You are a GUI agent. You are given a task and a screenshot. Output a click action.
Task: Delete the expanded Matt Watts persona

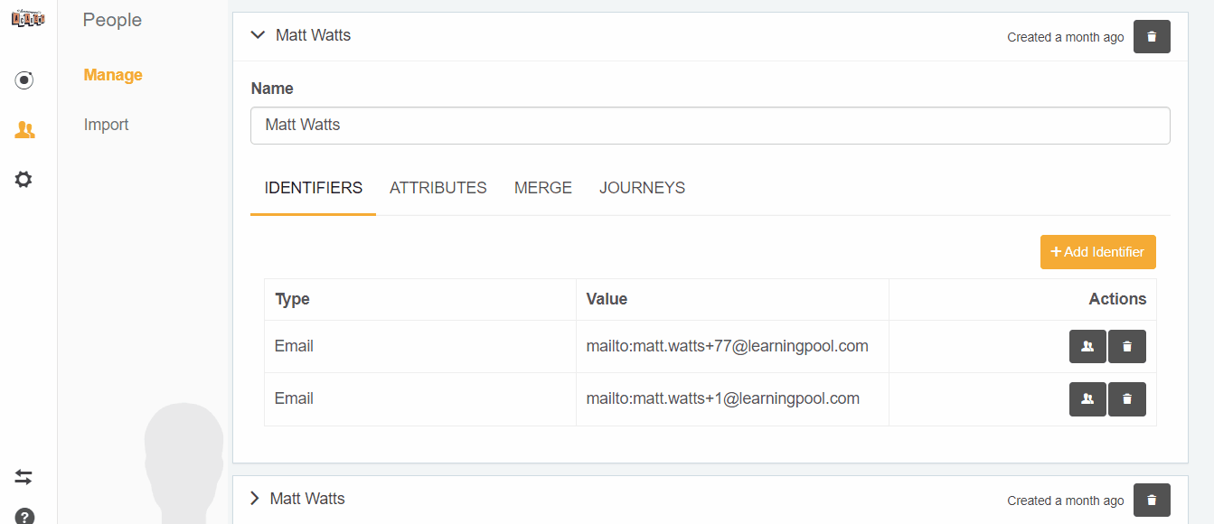click(x=1151, y=37)
